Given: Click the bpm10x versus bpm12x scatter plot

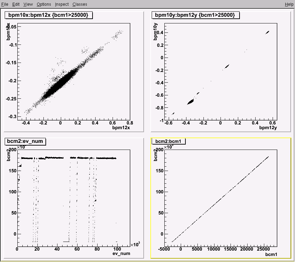Looking at the screenshot, I should tap(74, 71).
